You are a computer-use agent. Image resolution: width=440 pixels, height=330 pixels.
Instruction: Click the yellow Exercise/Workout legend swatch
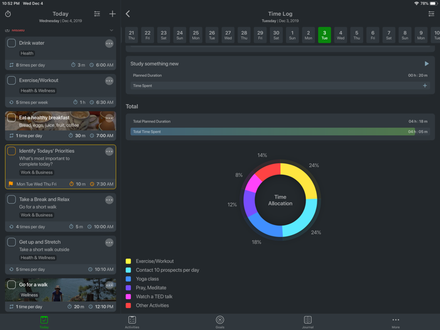(x=128, y=261)
